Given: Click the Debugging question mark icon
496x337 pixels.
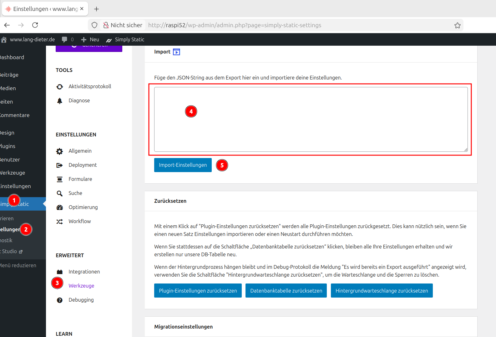Looking at the screenshot, I should coord(59,300).
